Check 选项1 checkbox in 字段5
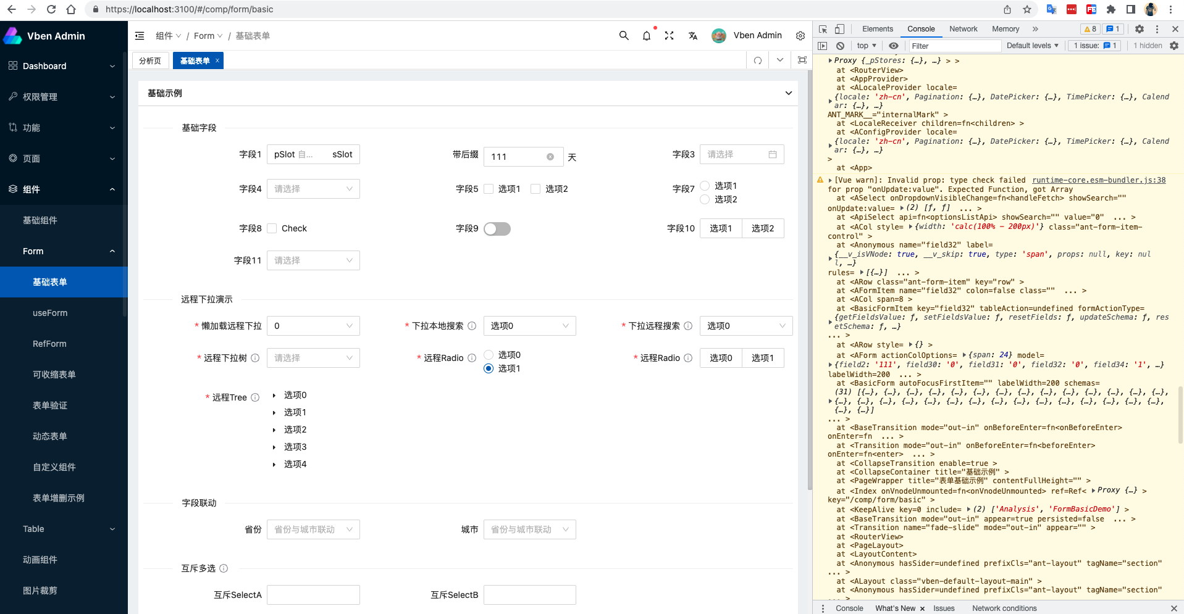 (x=489, y=189)
